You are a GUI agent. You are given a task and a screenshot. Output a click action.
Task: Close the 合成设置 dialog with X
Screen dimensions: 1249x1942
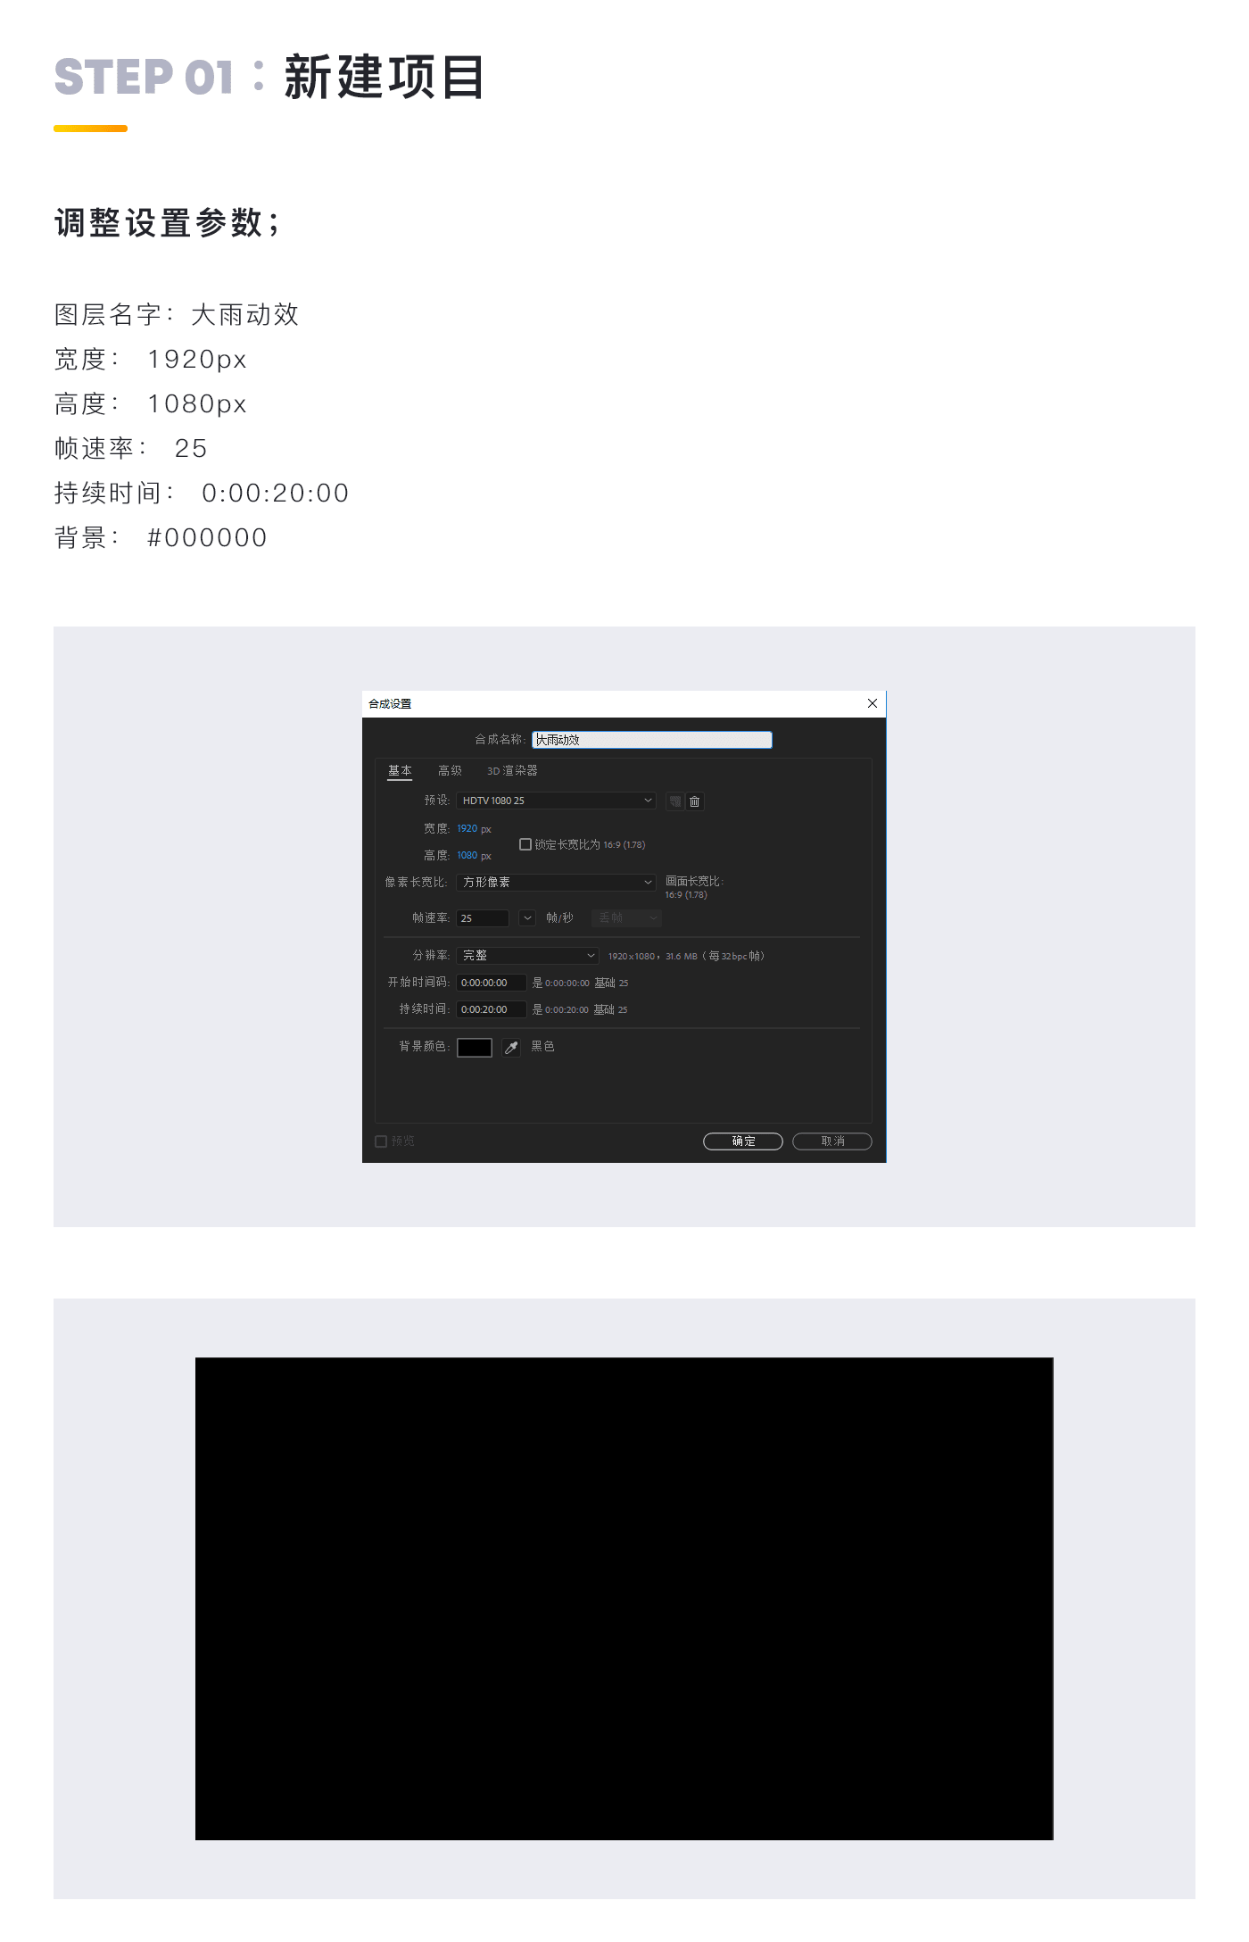[x=873, y=703]
